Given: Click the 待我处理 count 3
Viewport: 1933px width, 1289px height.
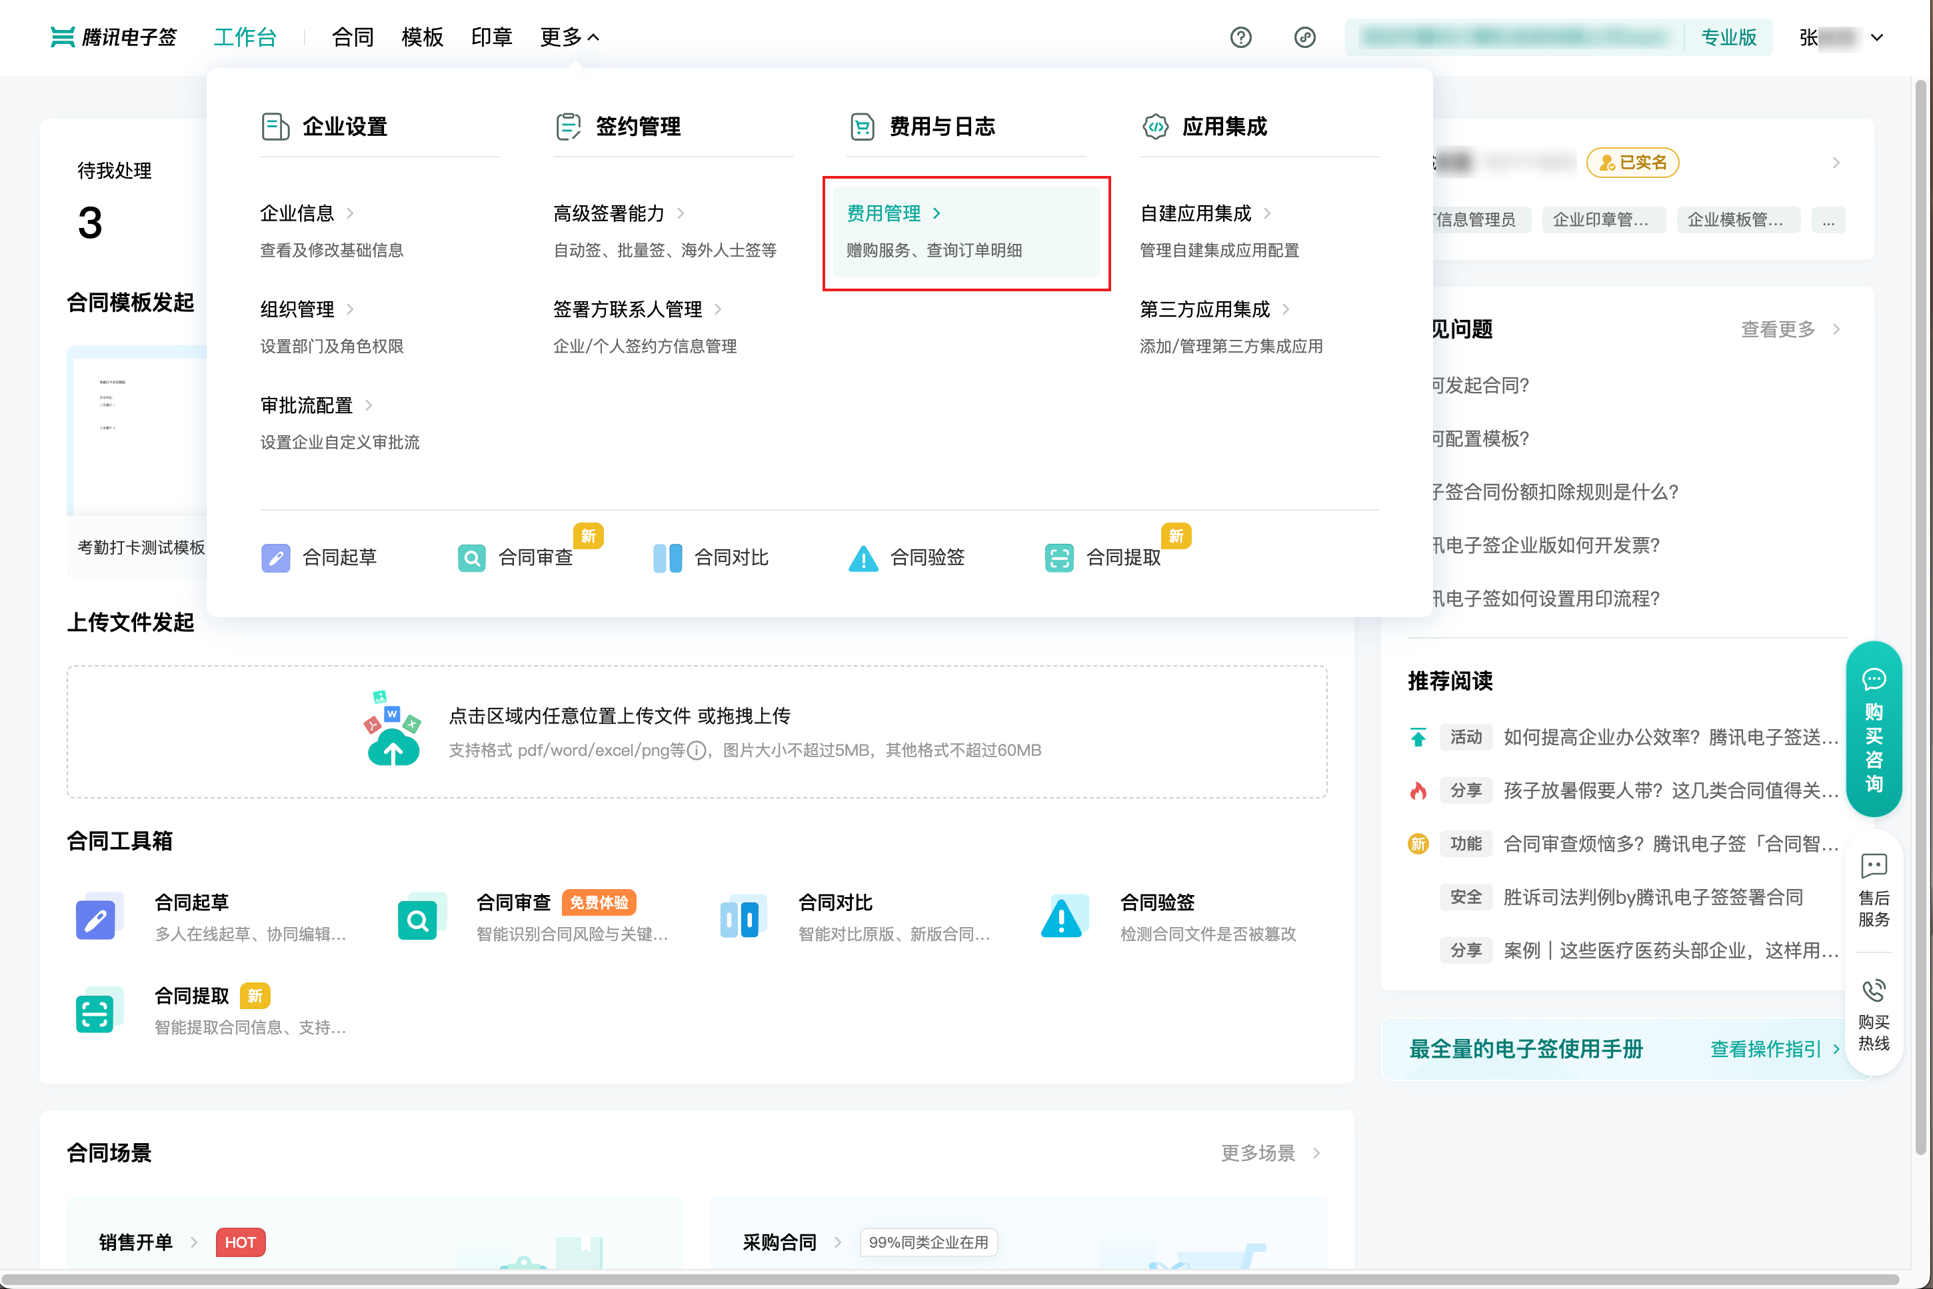Looking at the screenshot, I should (x=91, y=223).
